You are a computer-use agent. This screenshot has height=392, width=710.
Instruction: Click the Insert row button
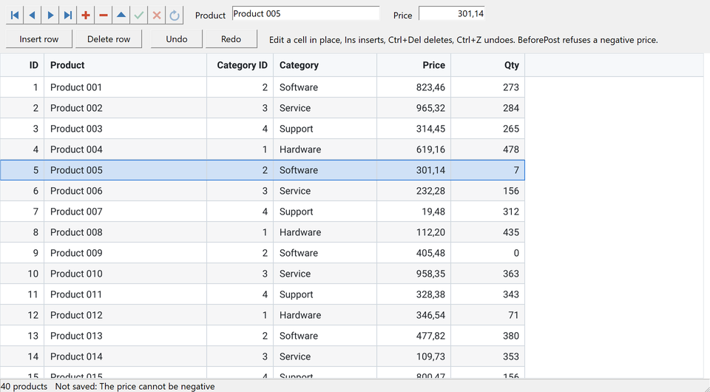[39, 39]
